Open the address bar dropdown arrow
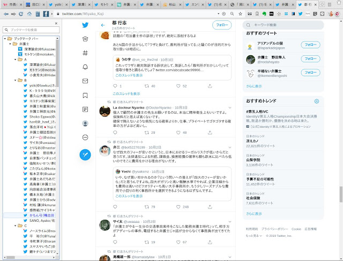The height and width of the screenshot is (261, 343). click(218, 14)
